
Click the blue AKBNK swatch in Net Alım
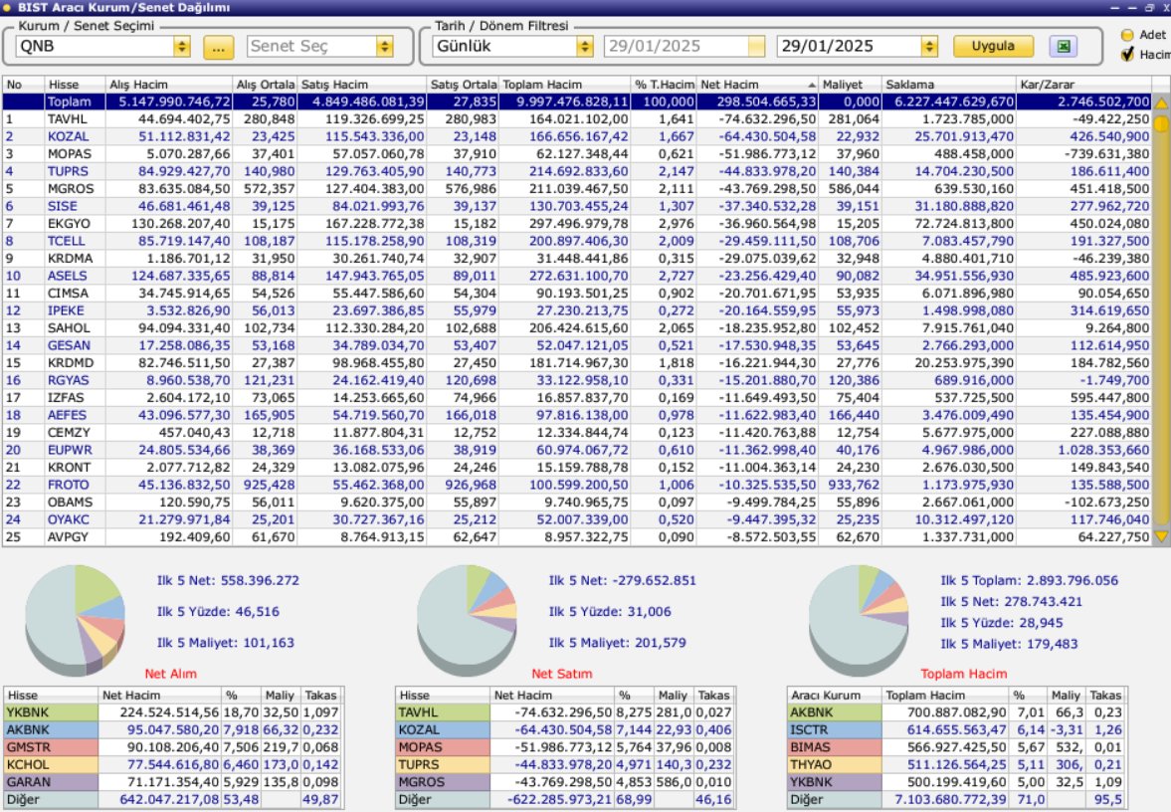pyautogui.click(x=51, y=729)
